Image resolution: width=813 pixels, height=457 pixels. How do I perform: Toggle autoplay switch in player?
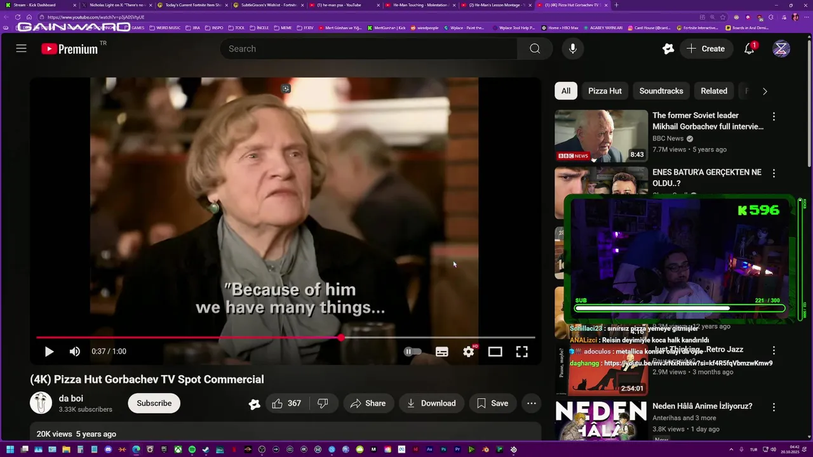coord(412,352)
